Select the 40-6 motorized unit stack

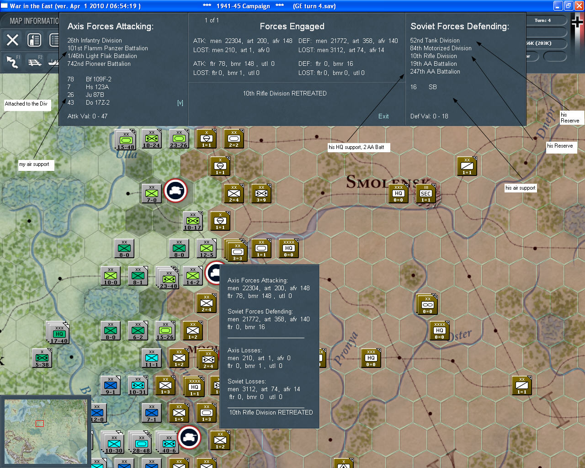pyautogui.click(x=167, y=442)
